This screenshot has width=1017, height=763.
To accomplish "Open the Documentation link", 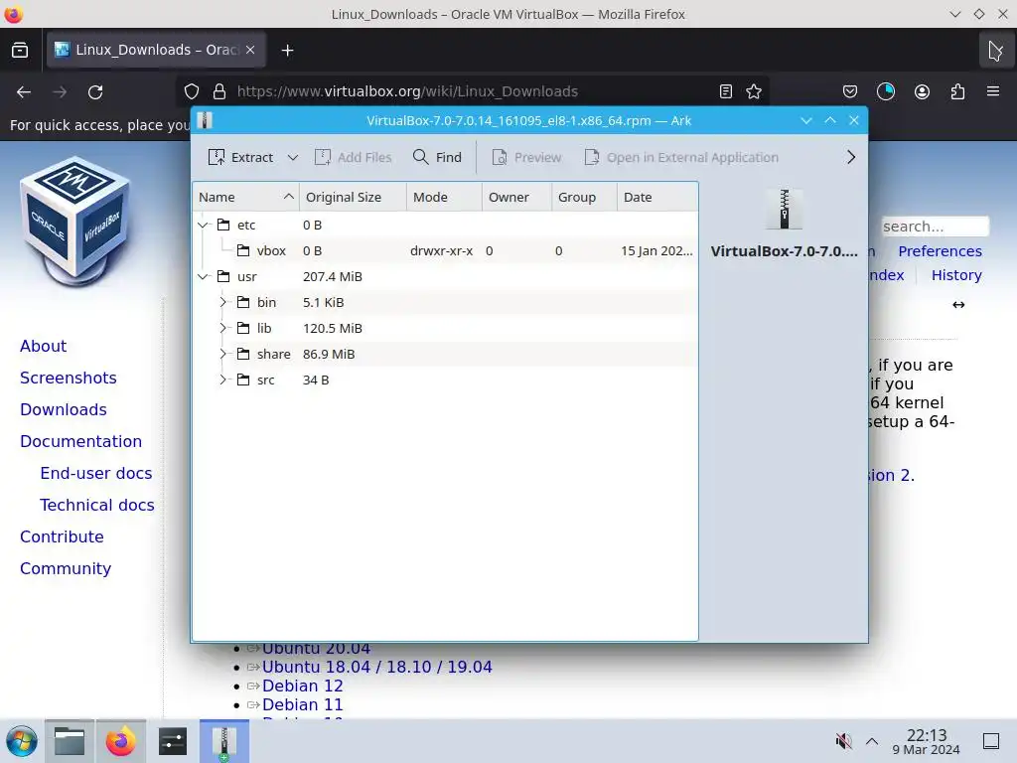I will point(81,441).
